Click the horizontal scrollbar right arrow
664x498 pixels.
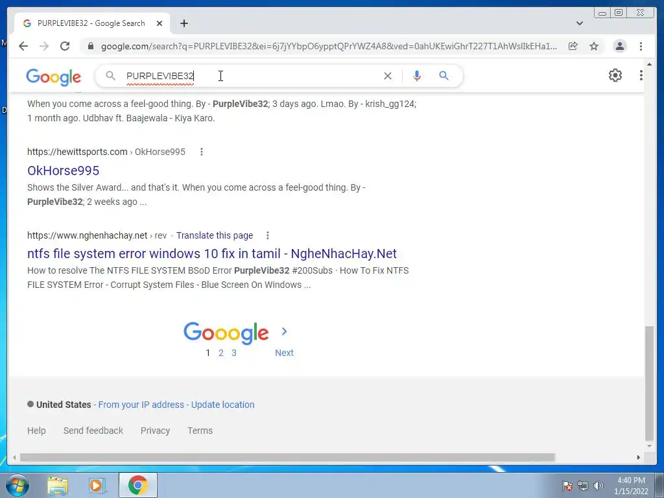pyautogui.click(x=639, y=457)
